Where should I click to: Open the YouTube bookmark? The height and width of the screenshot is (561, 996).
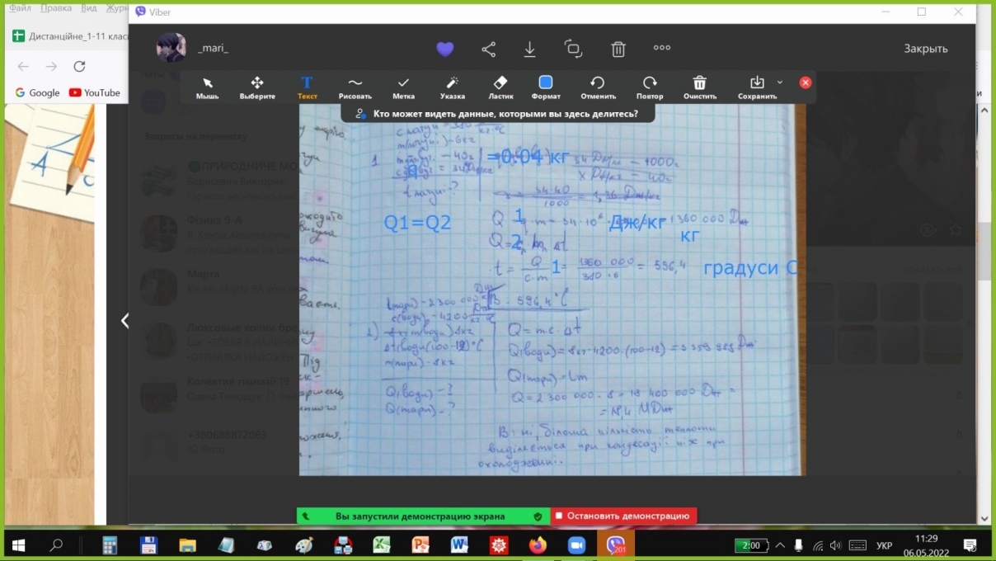(95, 92)
